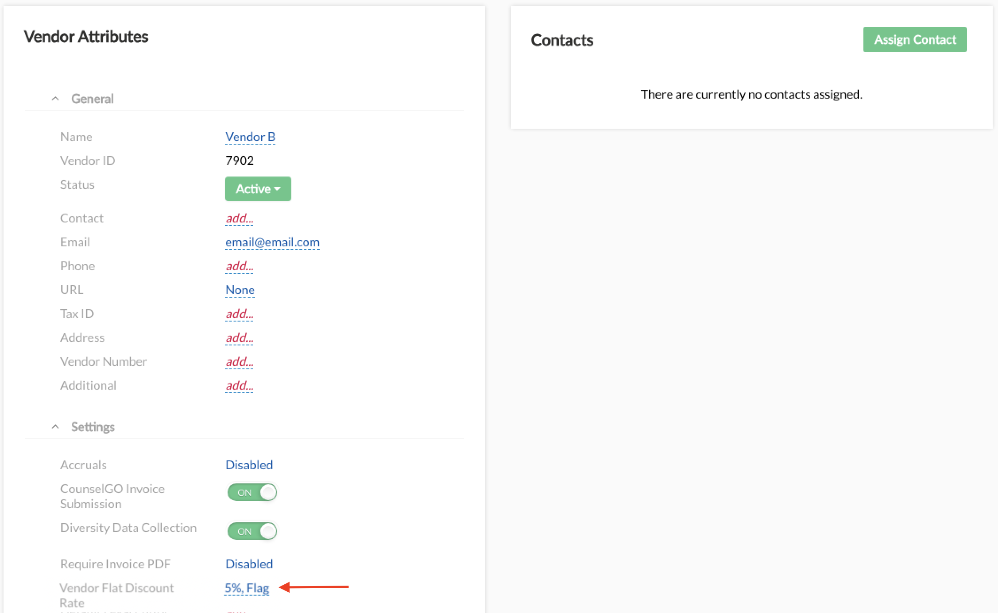
Task: Change the Accruals Disabled setting
Action: (249, 465)
